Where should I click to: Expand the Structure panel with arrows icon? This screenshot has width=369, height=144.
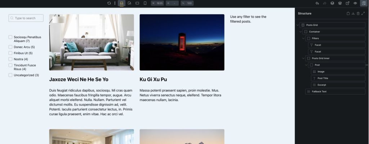363,14
